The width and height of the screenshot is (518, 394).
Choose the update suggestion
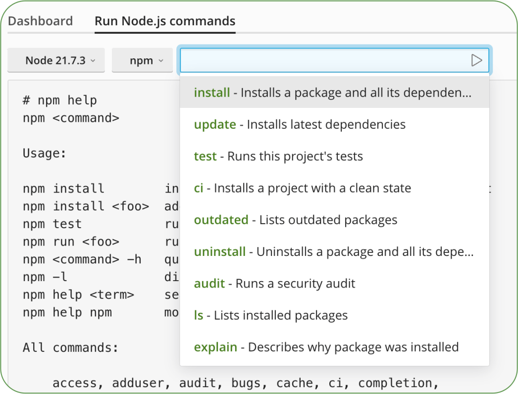pyautogui.click(x=334, y=125)
